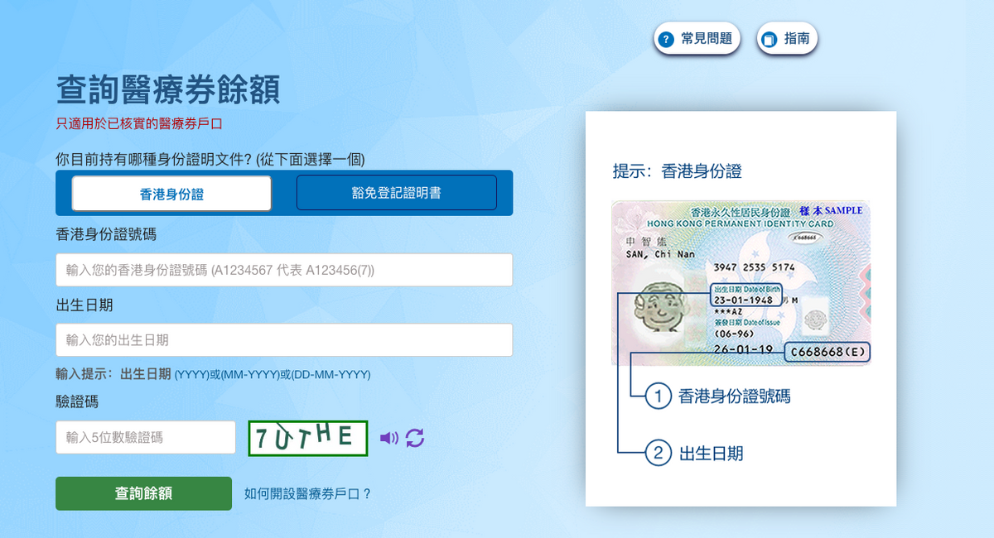Open the 如何開設醫療券戶口 link
Screen dimensions: 994x538
[x=307, y=494]
